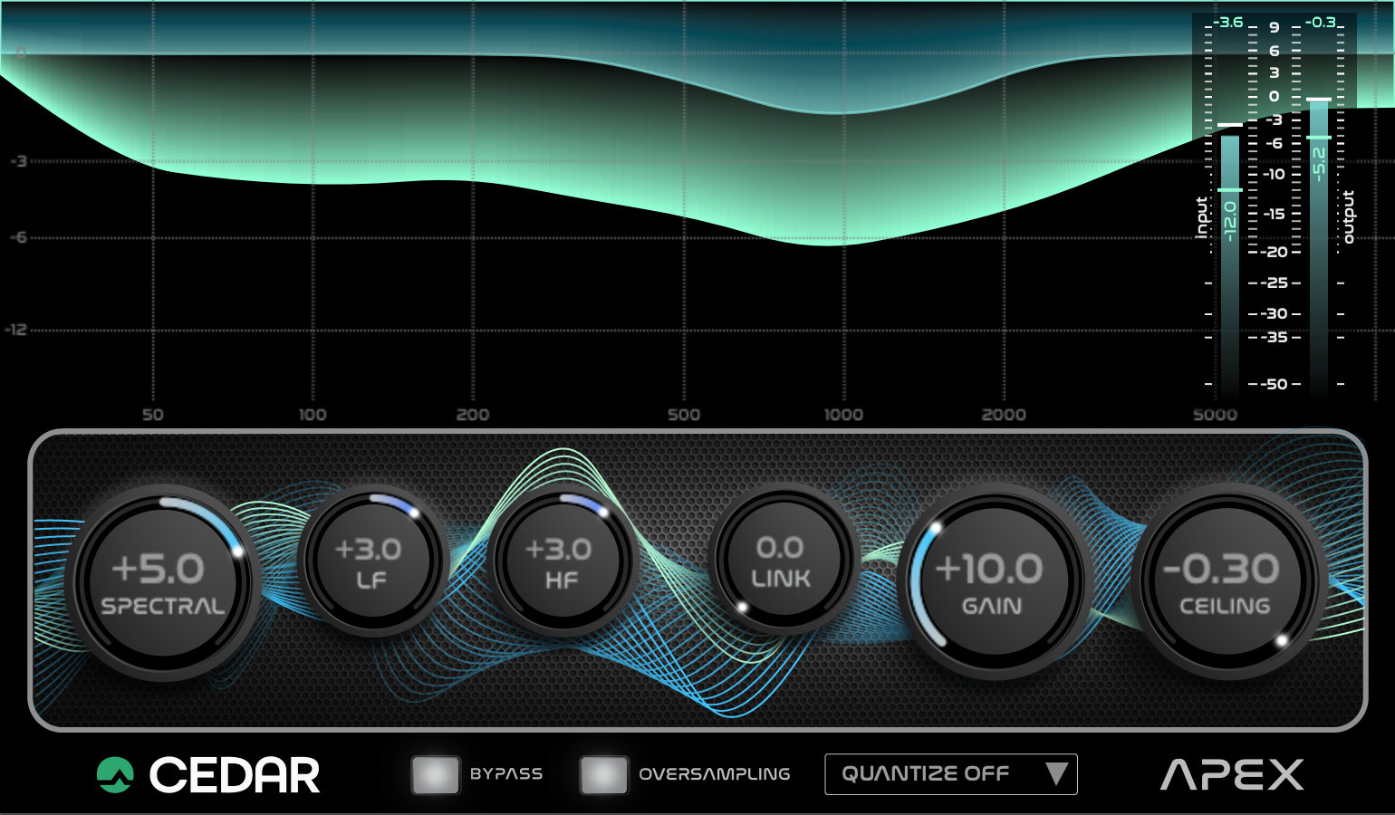This screenshot has width=1395, height=815.
Task: Click the output level meter bar
Action: point(1319,244)
